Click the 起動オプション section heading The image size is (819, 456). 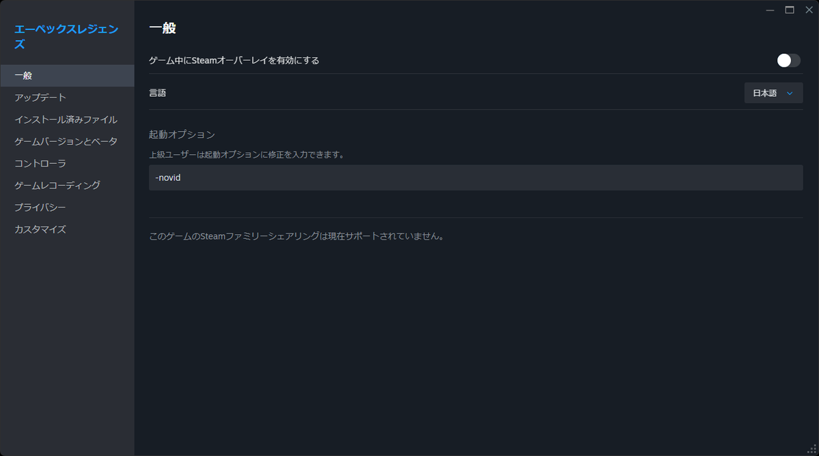[181, 134]
